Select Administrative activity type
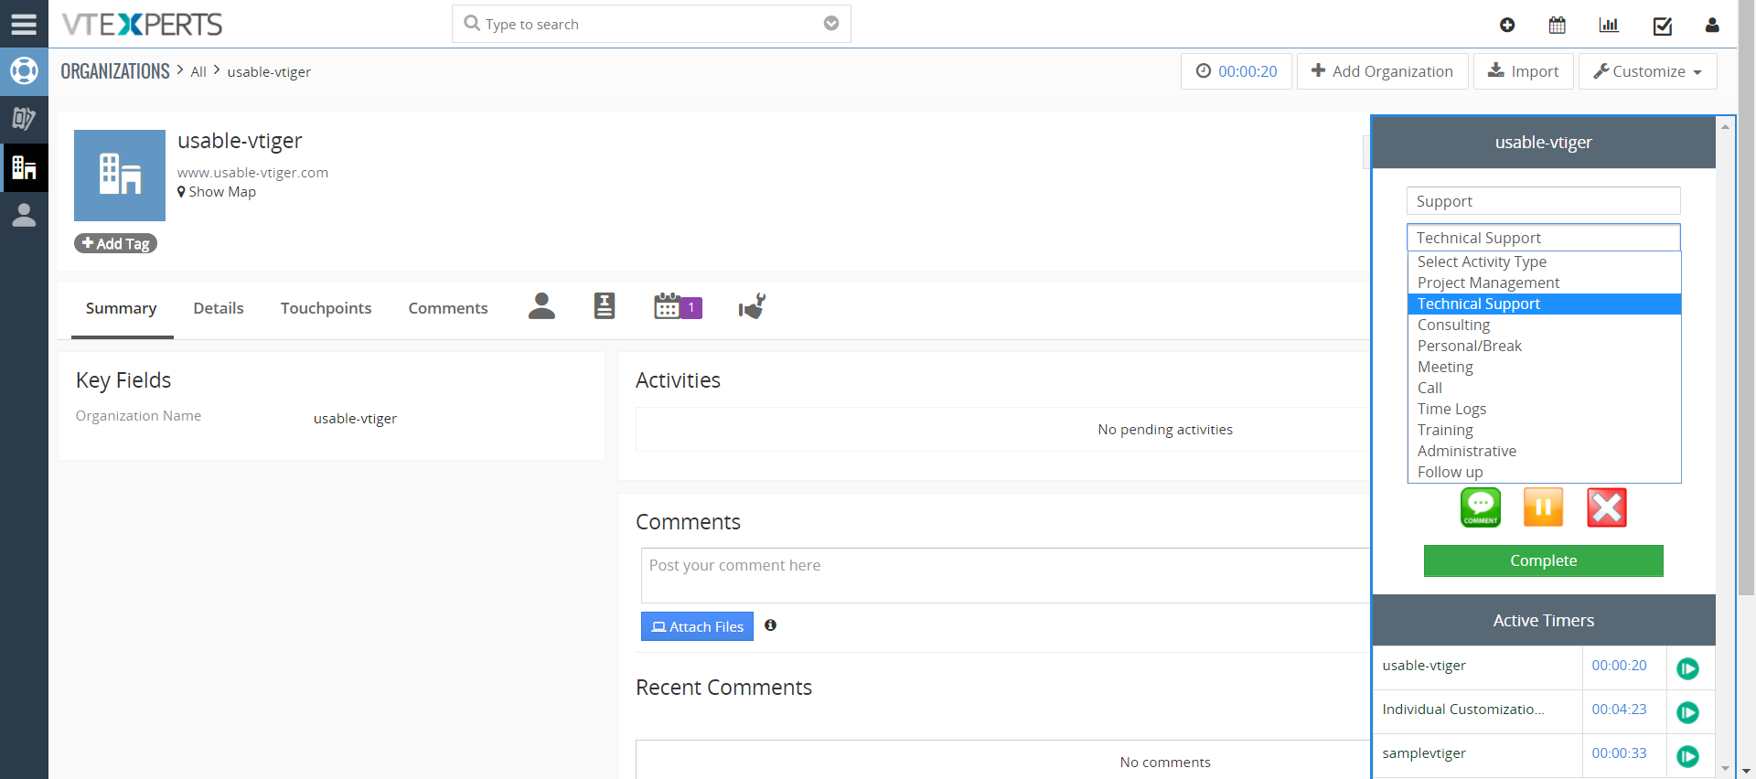This screenshot has height=779, width=1756. (x=1544, y=451)
